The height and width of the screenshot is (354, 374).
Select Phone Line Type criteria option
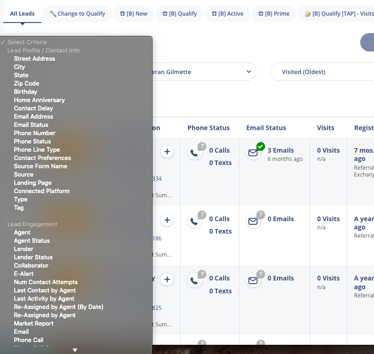tap(37, 149)
